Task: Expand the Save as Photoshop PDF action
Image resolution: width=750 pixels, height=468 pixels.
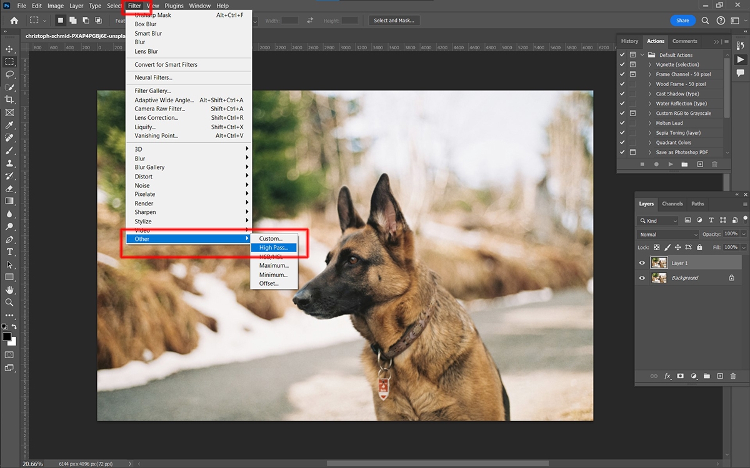Action: [650, 152]
